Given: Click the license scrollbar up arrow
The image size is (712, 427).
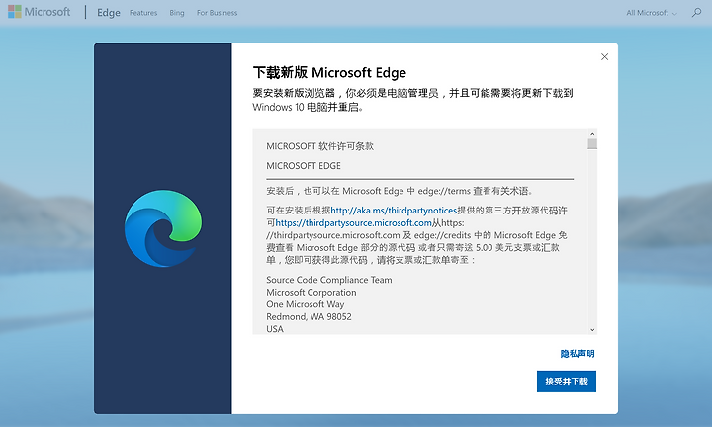Looking at the screenshot, I should (x=592, y=134).
